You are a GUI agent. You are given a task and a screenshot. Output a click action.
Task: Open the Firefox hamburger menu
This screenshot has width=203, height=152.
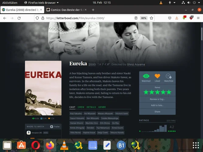pyautogui.click(x=198, y=18)
